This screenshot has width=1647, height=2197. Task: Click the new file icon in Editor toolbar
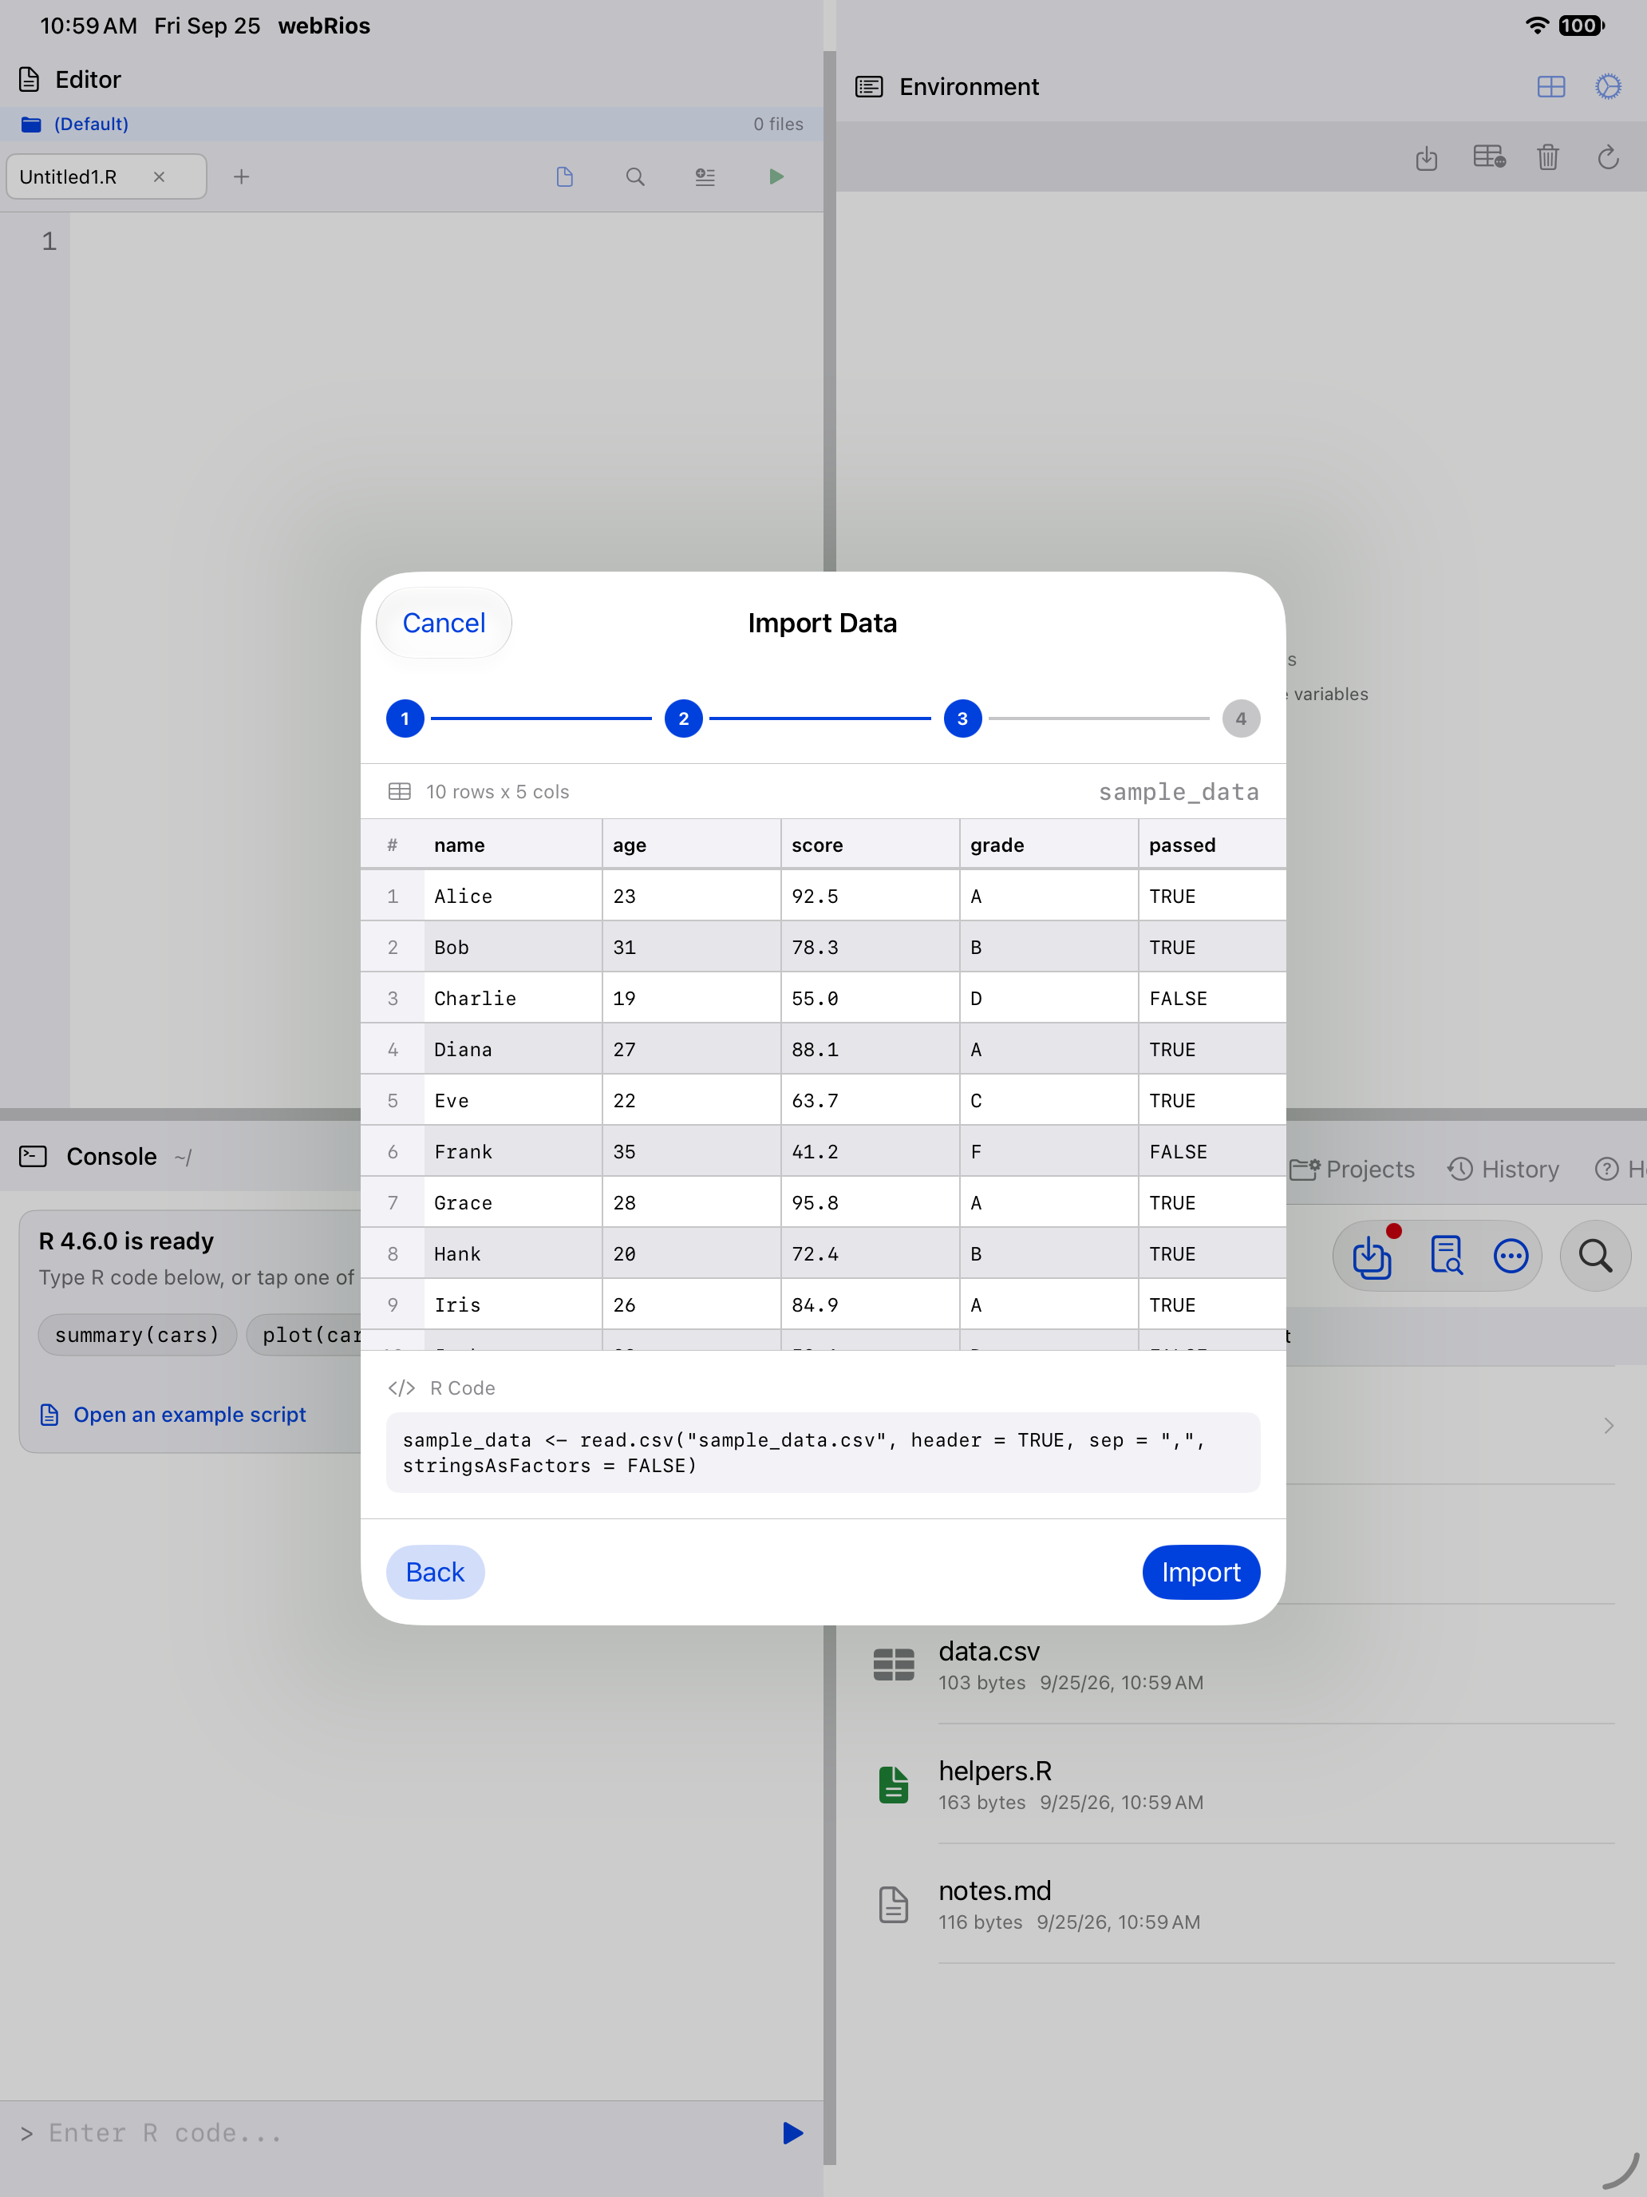pyautogui.click(x=565, y=176)
